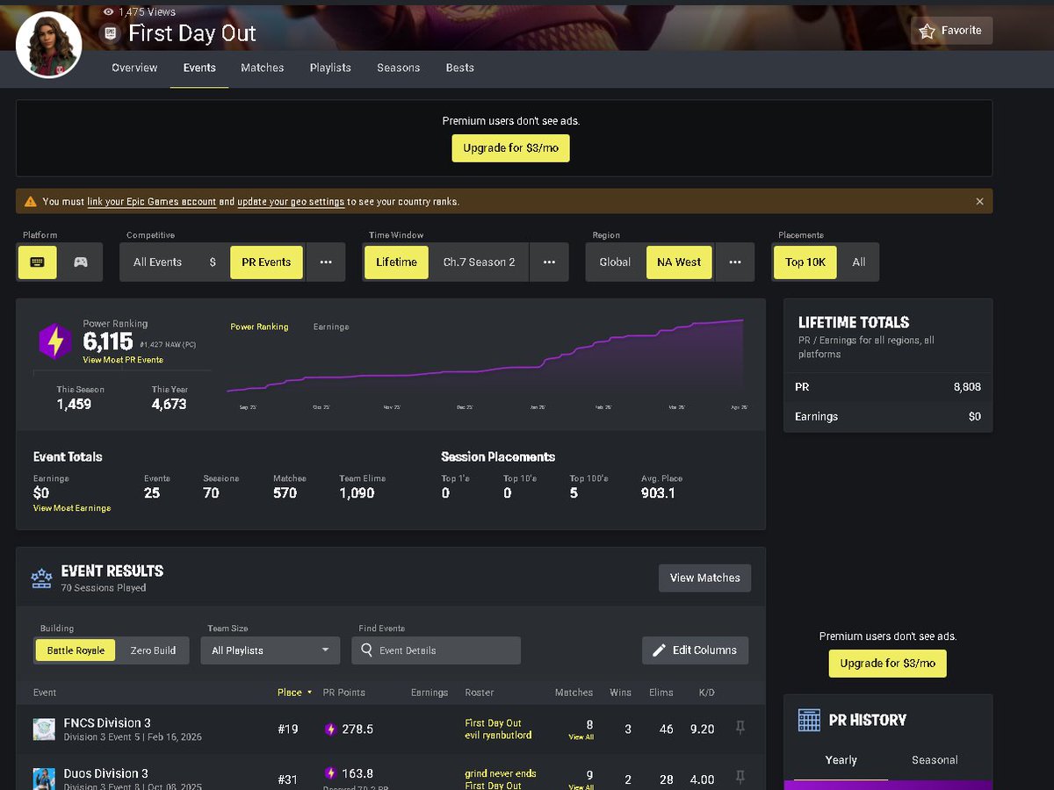Click the views eye icon
The image size is (1054, 790).
[108, 12]
